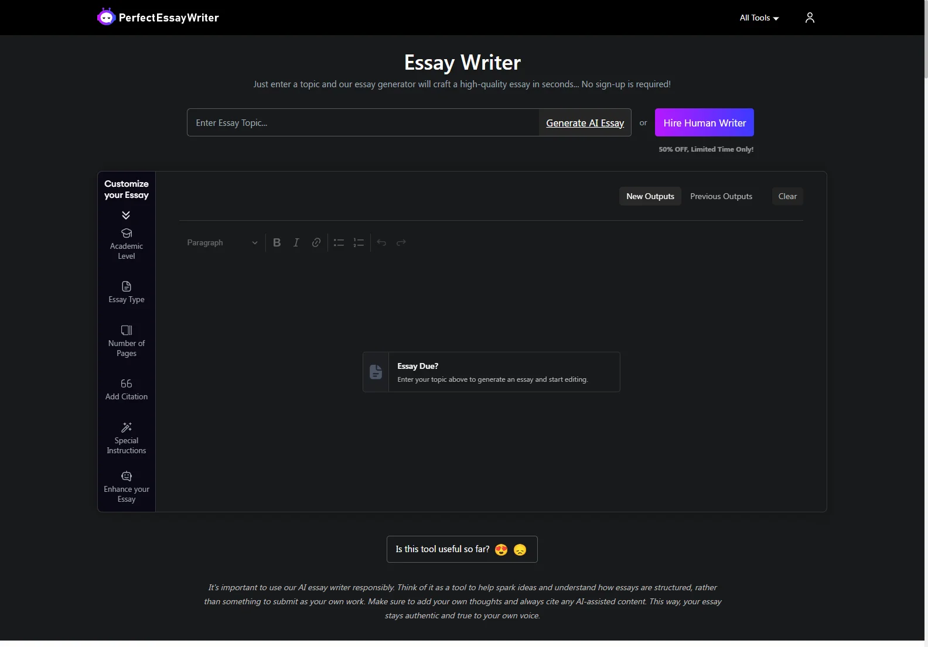Toggle bold formatting in editor toolbar
Viewport: 928px width, 647px height.
277,242
